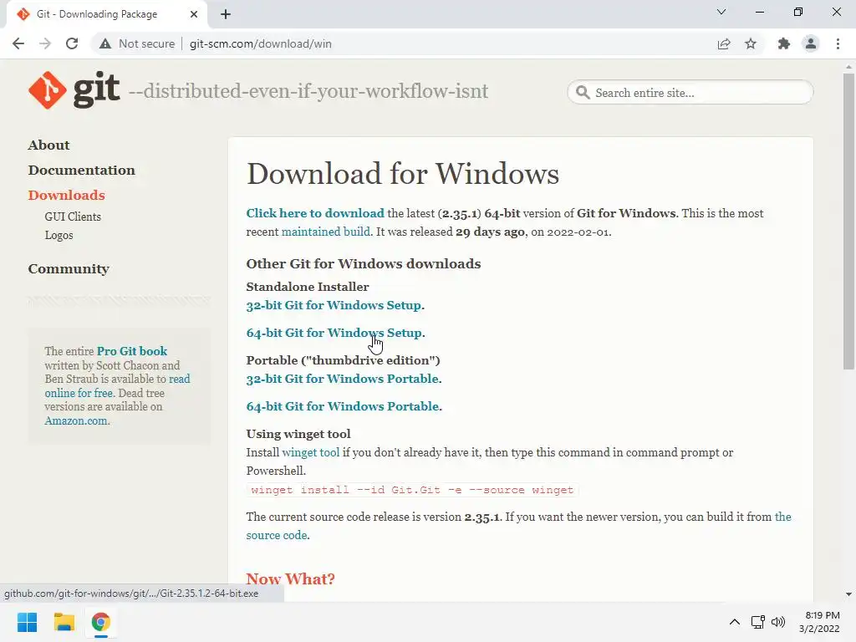The image size is (856, 642).
Task: Open the taskbar clock and date
Action: (x=820, y=622)
